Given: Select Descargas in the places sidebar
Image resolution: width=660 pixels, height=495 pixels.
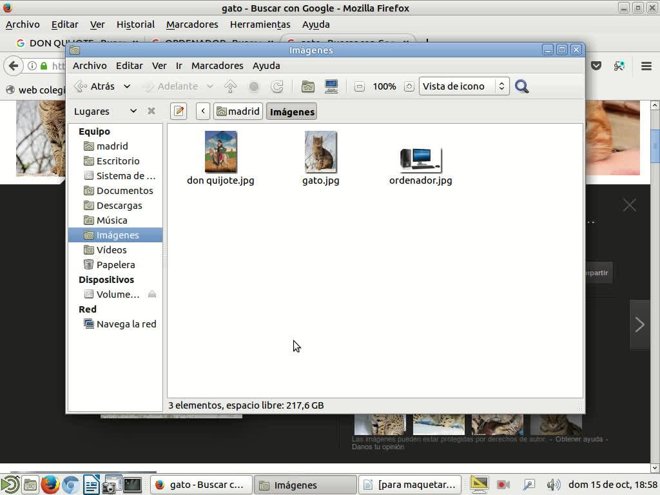Looking at the screenshot, I should click(x=119, y=206).
